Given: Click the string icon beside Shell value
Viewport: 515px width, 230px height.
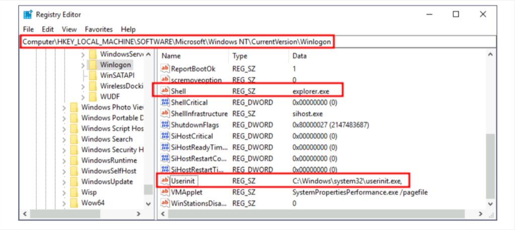Looking at the screenshot, I should coord(165,90).
